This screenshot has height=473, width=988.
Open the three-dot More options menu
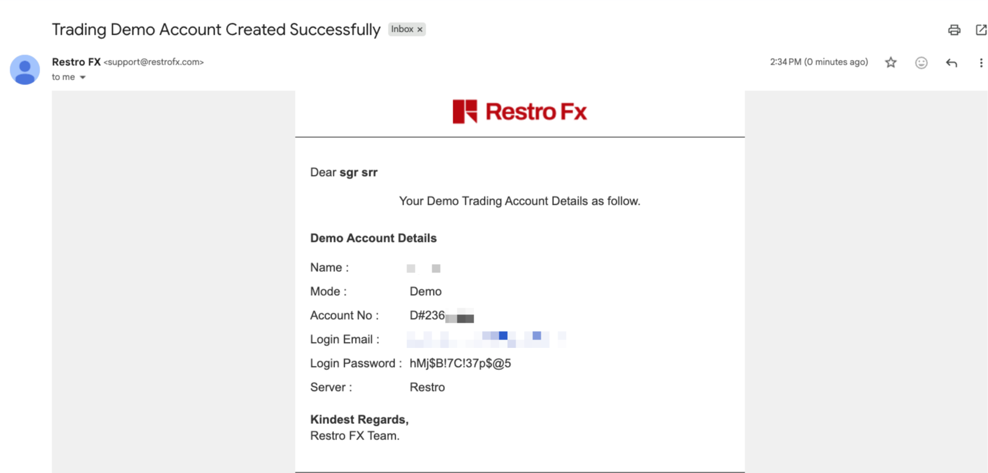pyautogui.click(x=981, y=62)
